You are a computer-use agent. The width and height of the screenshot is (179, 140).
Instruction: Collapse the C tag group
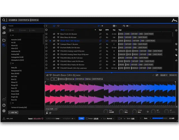[x=13, y=103]
